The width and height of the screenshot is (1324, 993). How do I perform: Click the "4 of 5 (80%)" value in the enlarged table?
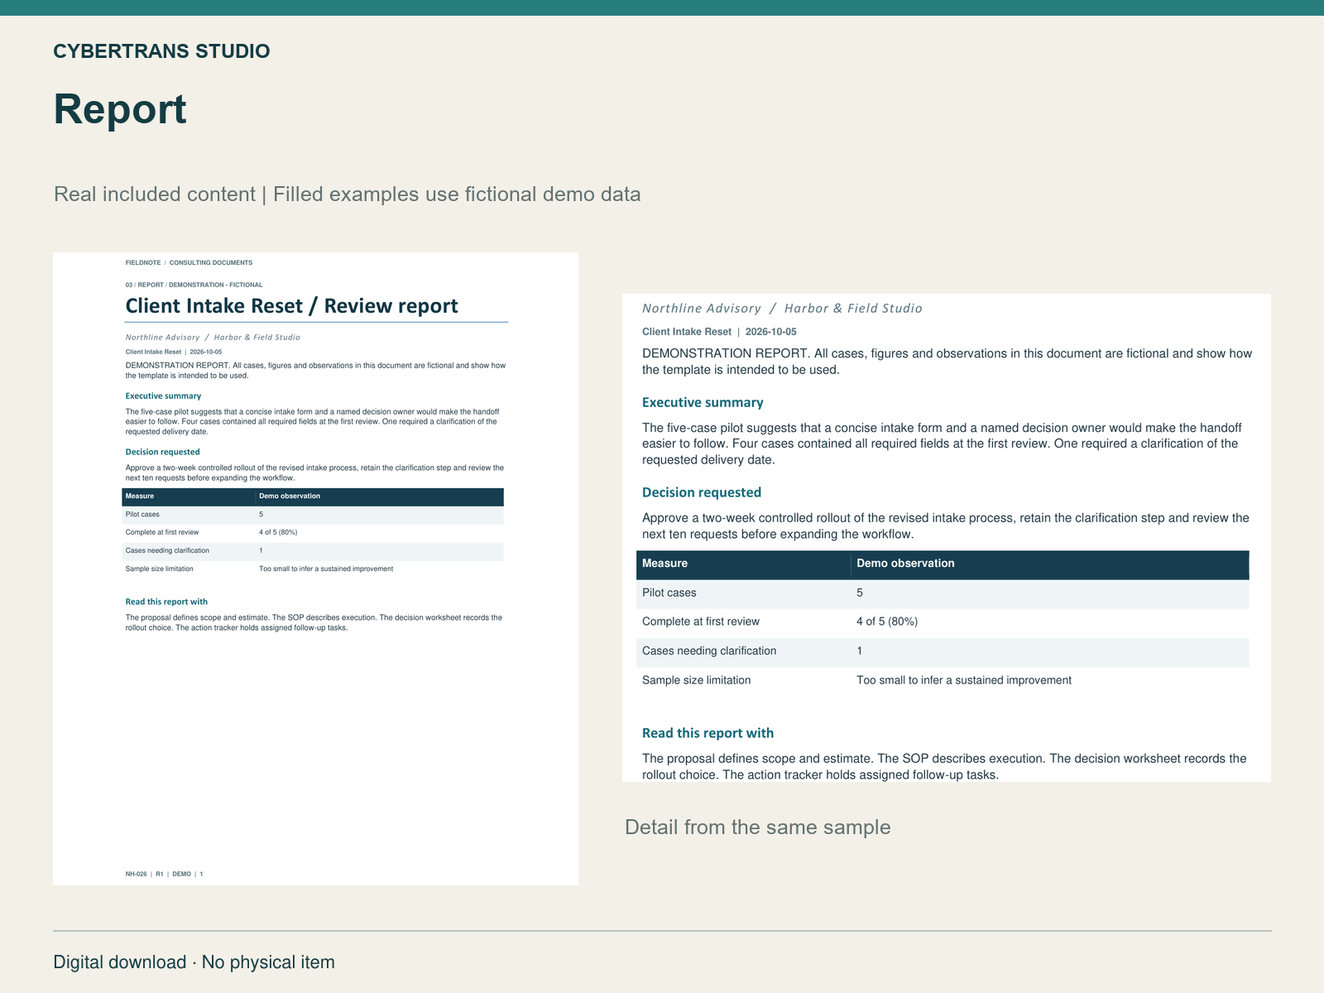pos(887,622)
